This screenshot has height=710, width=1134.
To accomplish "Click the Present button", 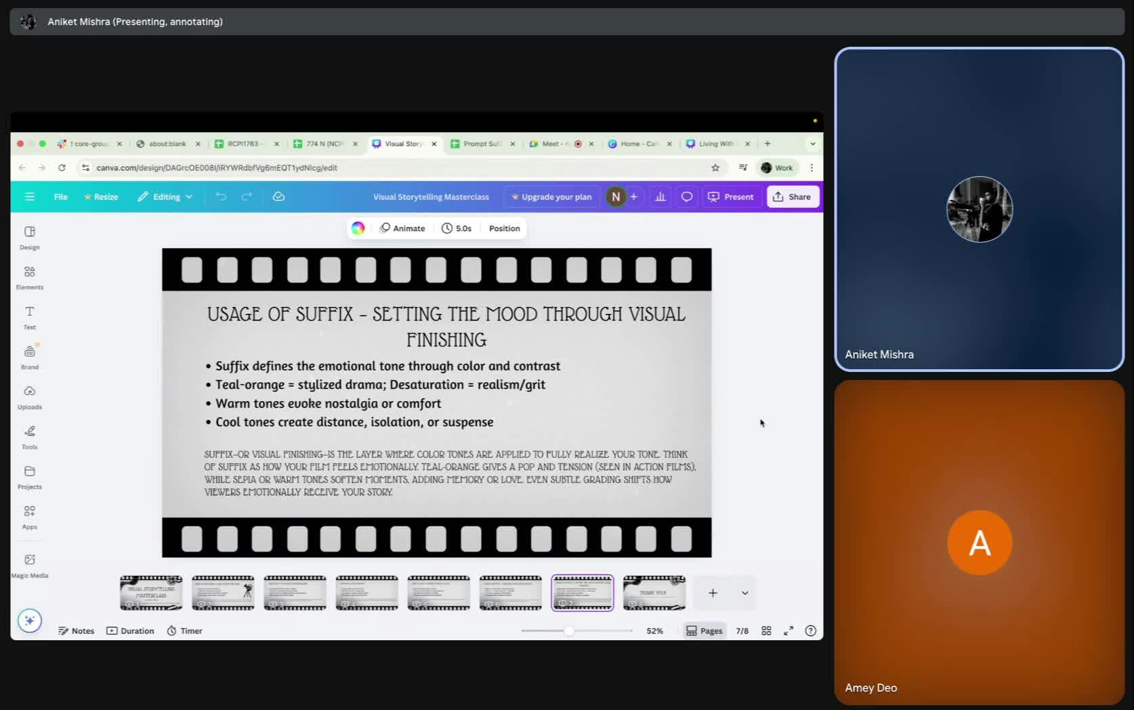I will [x=731, y=196].
